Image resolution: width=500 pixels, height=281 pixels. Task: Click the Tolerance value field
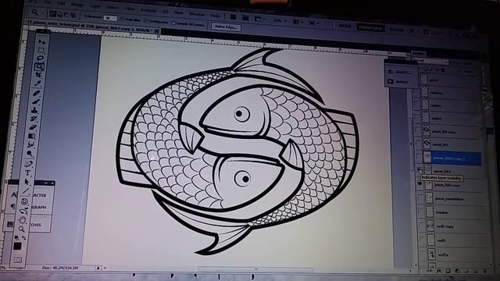coord(110,18)
